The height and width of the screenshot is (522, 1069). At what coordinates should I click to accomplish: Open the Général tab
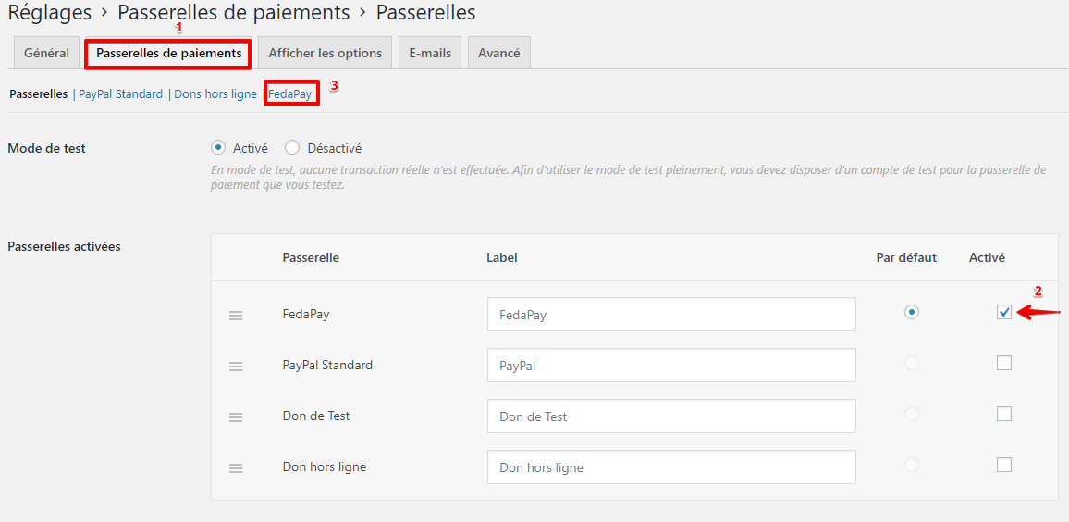46,53
